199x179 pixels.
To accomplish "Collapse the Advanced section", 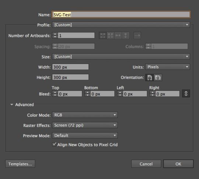I will pyautogui.click(x=12, y=105).
